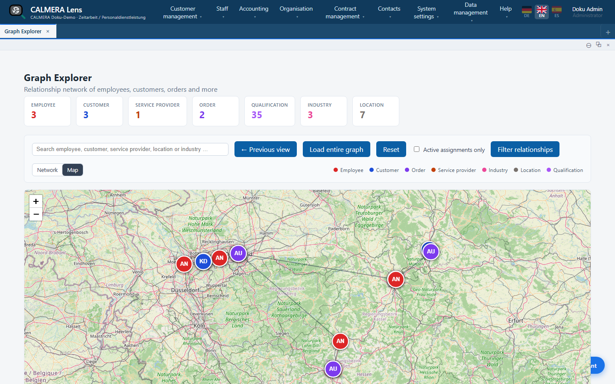This screenshot has height=384, width=615.
Task: Add a new tab with plus icon
Action: pos(608,32)
